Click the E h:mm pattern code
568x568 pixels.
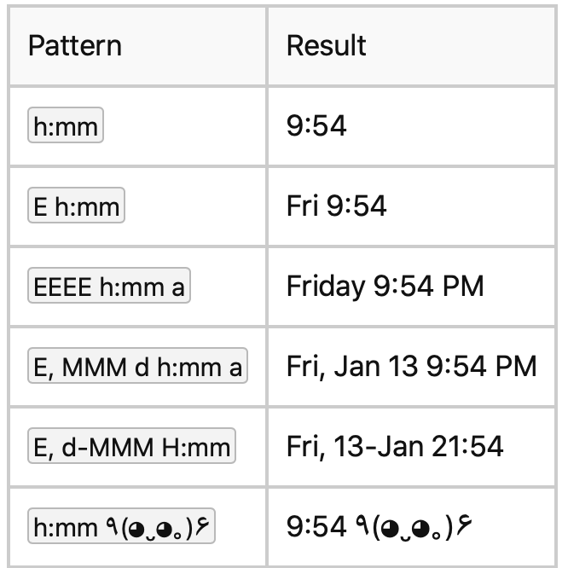(76, 206)
